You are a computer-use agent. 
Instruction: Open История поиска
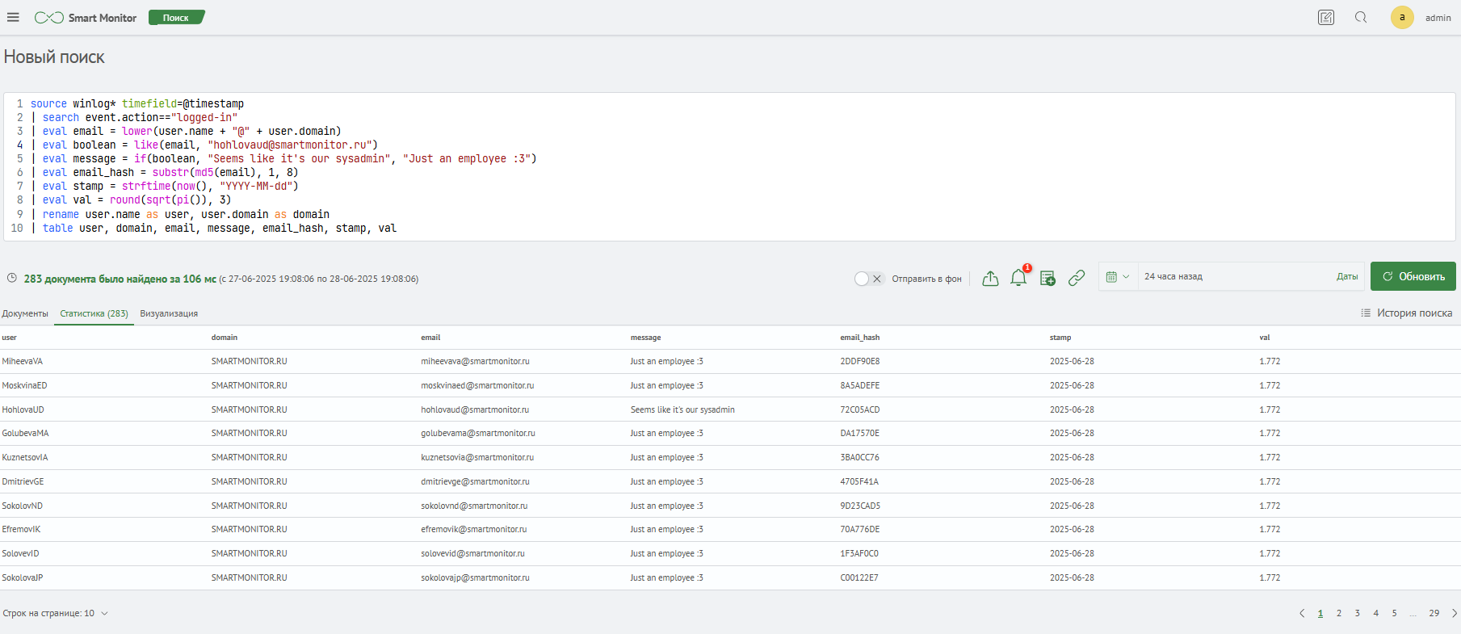(x=1406, y=313)
